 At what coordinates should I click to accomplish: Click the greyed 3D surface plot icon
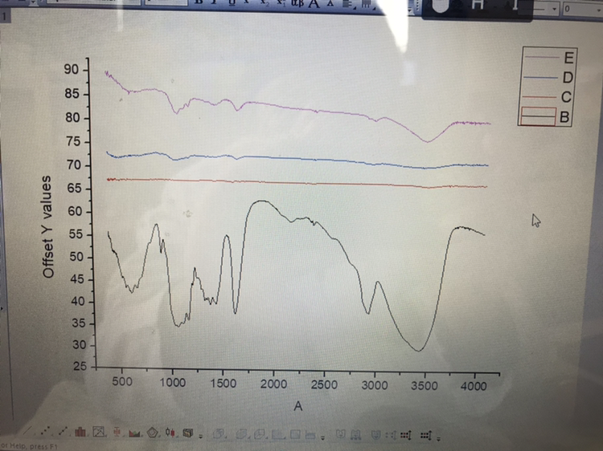pyautogui.click(x=260, y=434)
